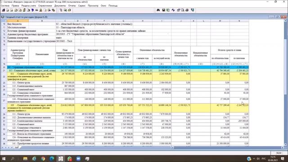Select column header C
Screen dimensions: 288x162
click(65, 21)
